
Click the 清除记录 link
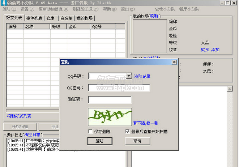click(142, 76)
